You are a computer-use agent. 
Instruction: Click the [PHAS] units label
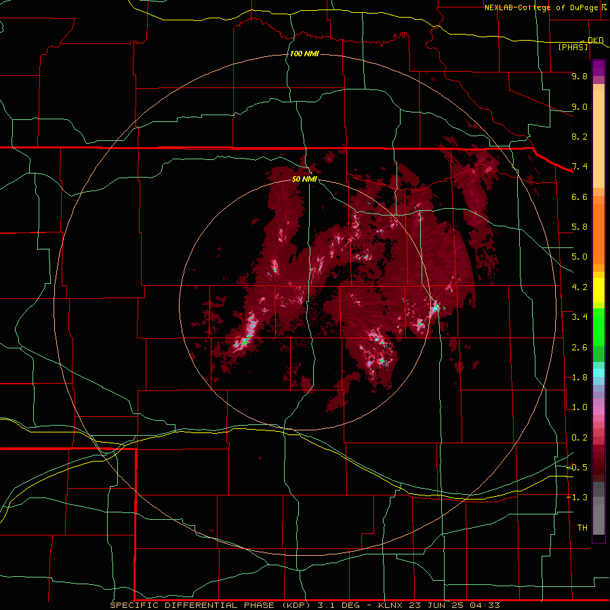[x=573, y=47]
